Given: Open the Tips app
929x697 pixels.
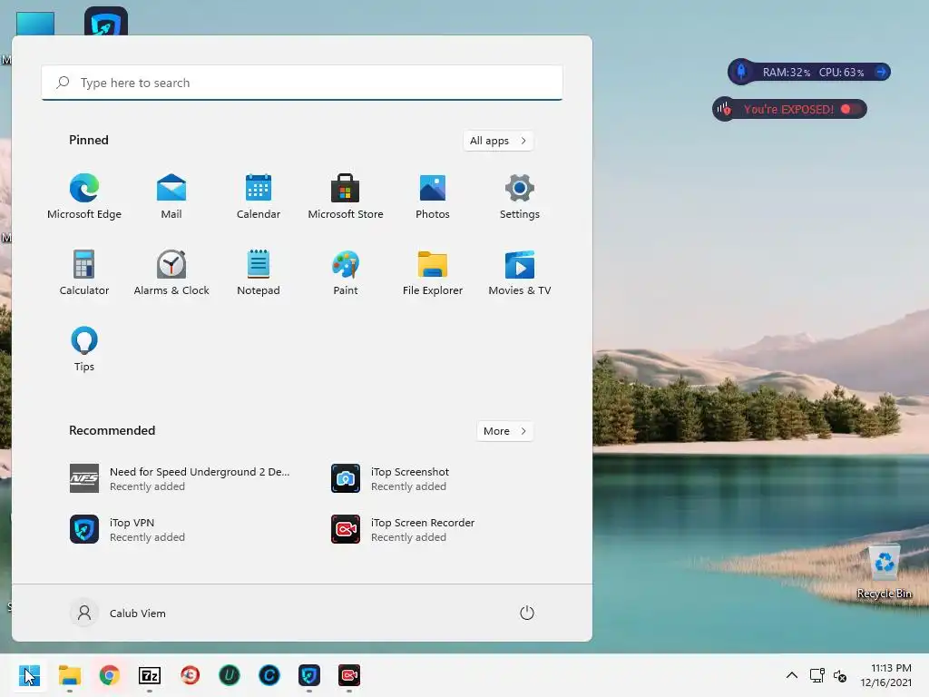Looking at the screenshot, I should (x=84, y=349).
